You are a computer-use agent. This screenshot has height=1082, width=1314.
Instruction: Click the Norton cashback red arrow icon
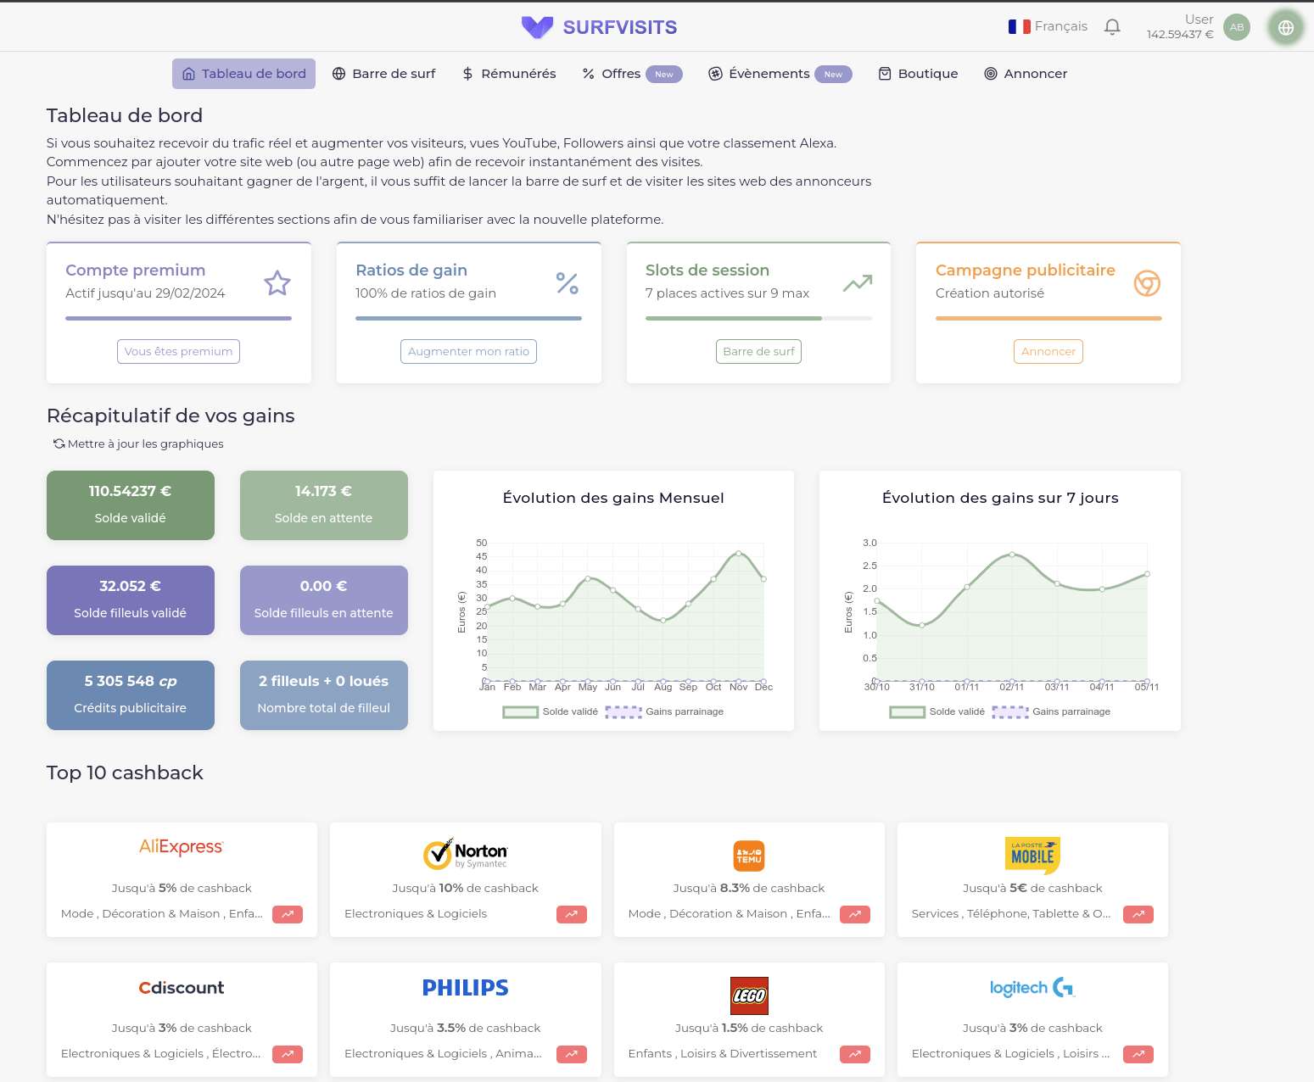click(571, 914)
